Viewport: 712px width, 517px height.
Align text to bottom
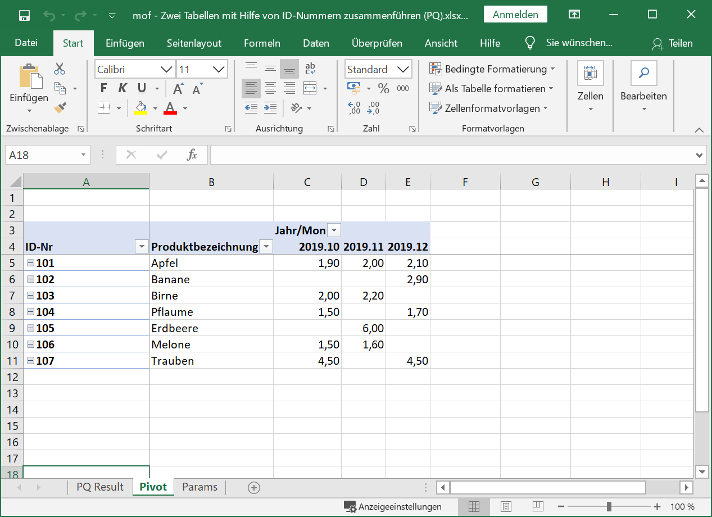[x=289, y=69]
